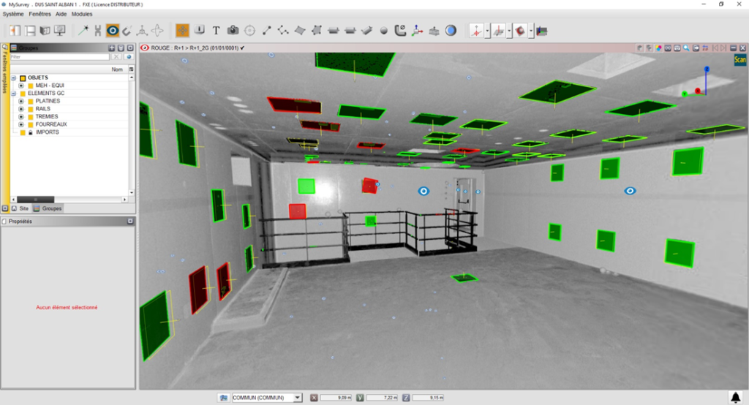This screenshot has width=749, height=405.
Task: Select the magic wand tool
Action: coord(83,31)
